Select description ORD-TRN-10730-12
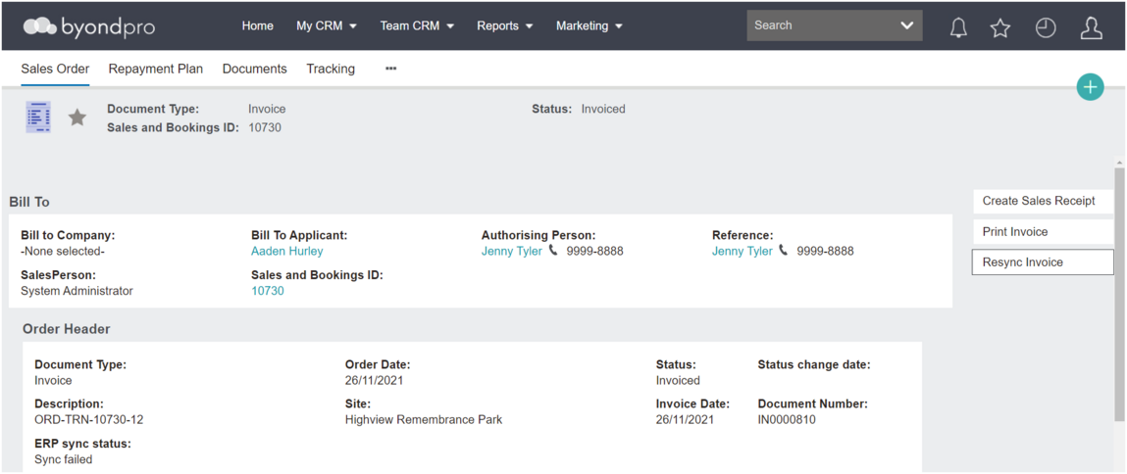Image resolution: width=1127 pixels, height=474 pixels. (x=89, y=420)
